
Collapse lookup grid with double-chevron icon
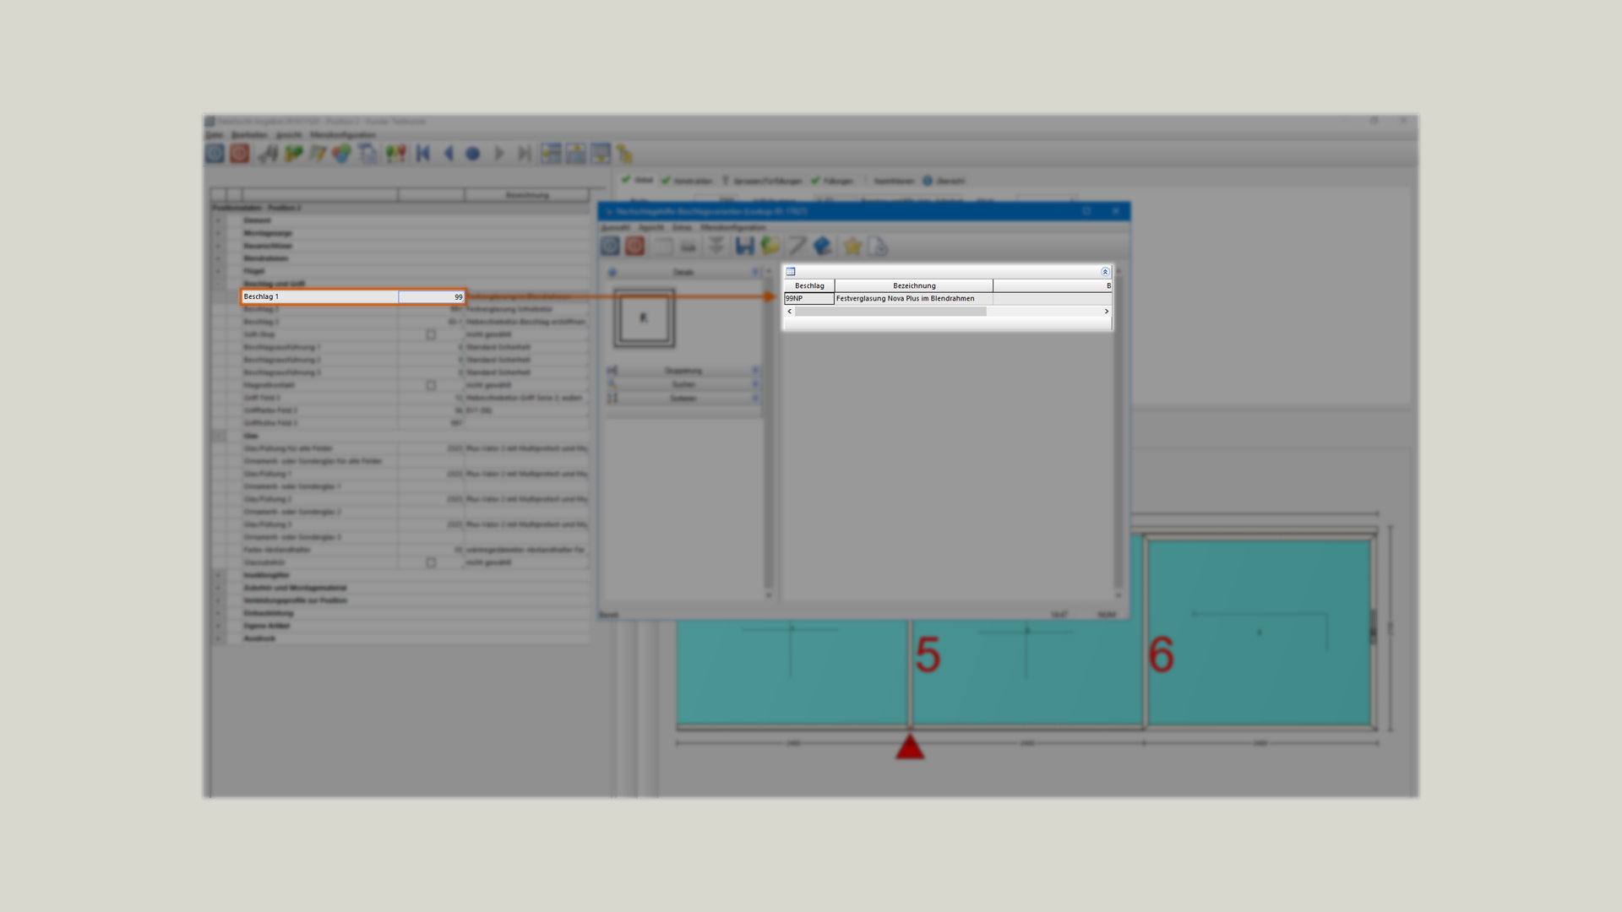point(1105,272)
